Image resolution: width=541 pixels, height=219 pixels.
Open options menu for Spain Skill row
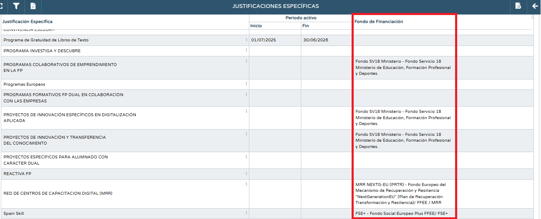(x=246, y=213)
